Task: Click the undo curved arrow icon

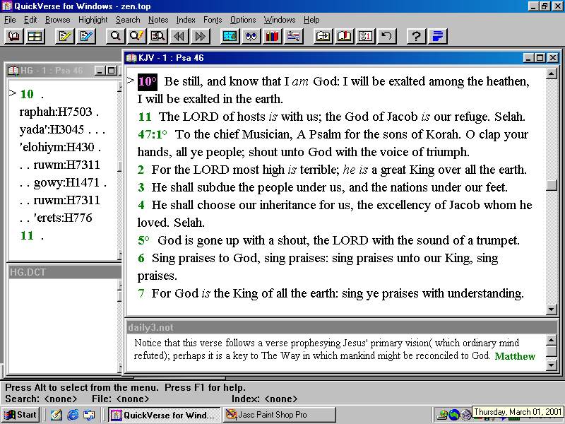Action: (x=386, y=36)
